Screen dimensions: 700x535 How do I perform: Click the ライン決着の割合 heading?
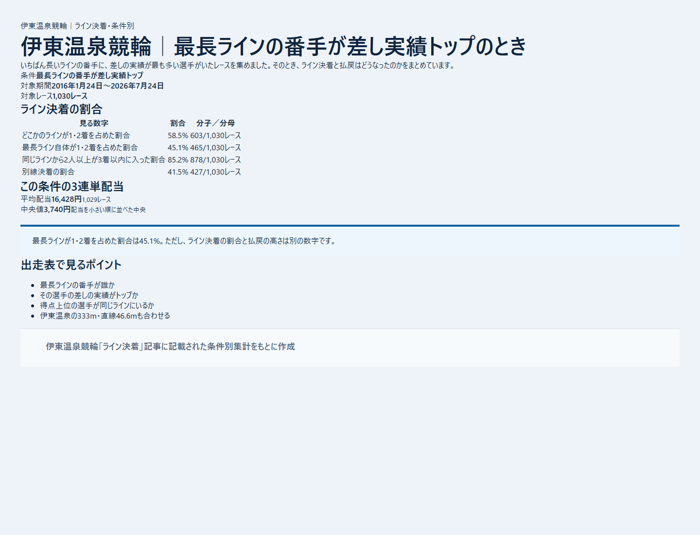click(x=61, y=109)
